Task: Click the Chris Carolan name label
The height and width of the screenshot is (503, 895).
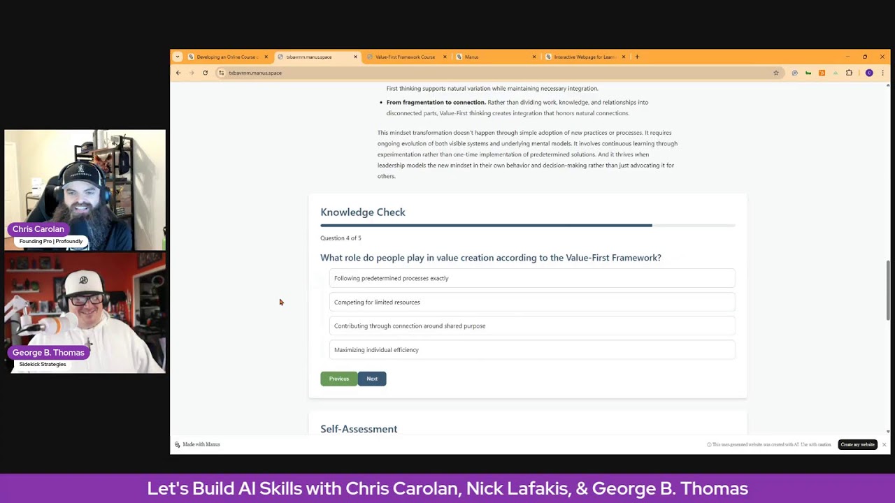Action: [38, 229]
